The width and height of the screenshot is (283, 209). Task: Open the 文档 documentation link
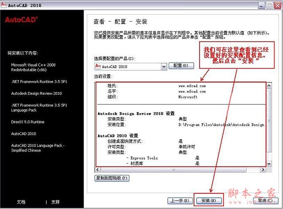tap(21, 202)
